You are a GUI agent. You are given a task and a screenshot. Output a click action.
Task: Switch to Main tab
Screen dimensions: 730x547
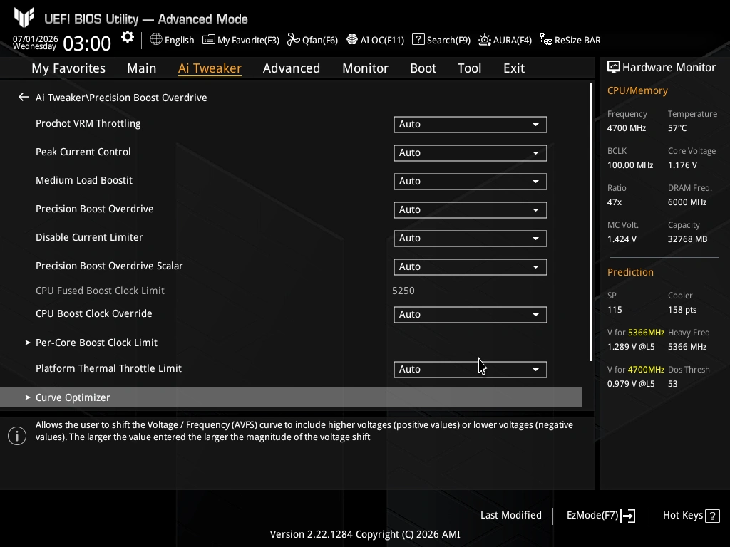tap(142, 68)
